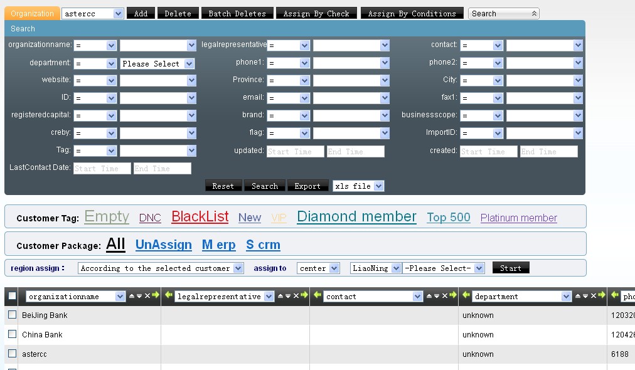This screenshot has width=635, height=370.
Task: Toggle the select-all checkbox in table header
Action: click(x=12, y=296)
